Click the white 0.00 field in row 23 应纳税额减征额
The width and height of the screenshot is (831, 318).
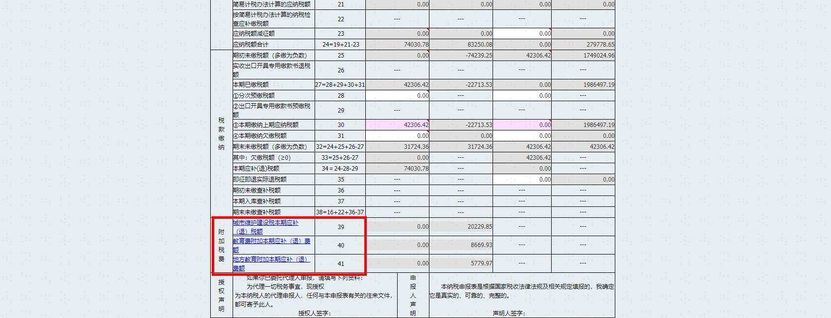click(522, 33)
